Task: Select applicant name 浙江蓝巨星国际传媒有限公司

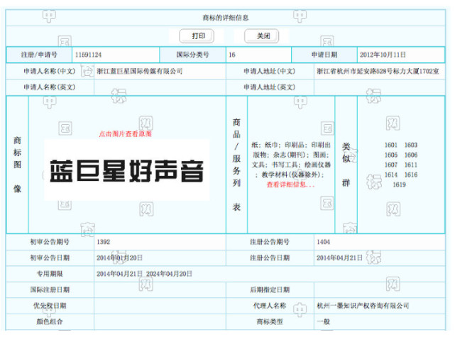Action: coord(140,71)
